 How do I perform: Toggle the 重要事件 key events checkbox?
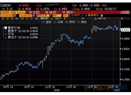pyautogui.click(x=86, y=16)
